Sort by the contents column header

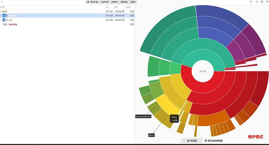tap(116, 7)
